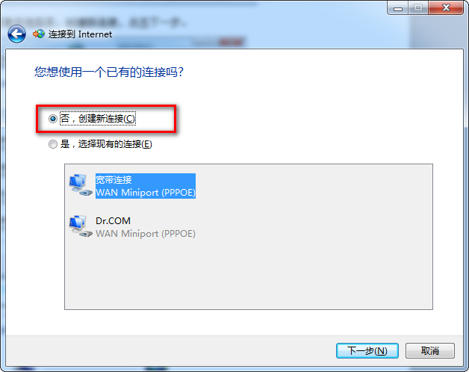Screen dimensions: 469x372
Task: Click the Connect to Internet globe icon
Action: [x=39, y=34]
